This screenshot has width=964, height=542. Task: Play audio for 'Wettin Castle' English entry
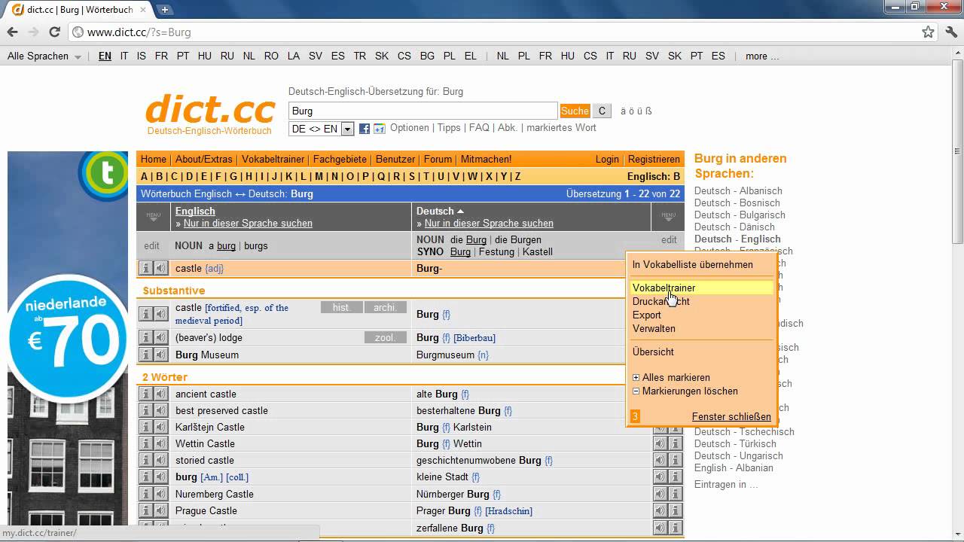[160, 443]
